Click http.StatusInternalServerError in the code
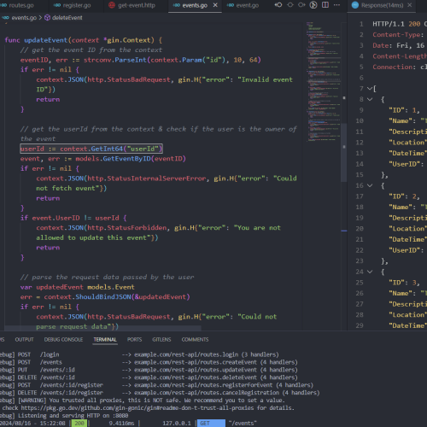The width and height of the screenshot is (427, 427). click(x=147, y=178)
